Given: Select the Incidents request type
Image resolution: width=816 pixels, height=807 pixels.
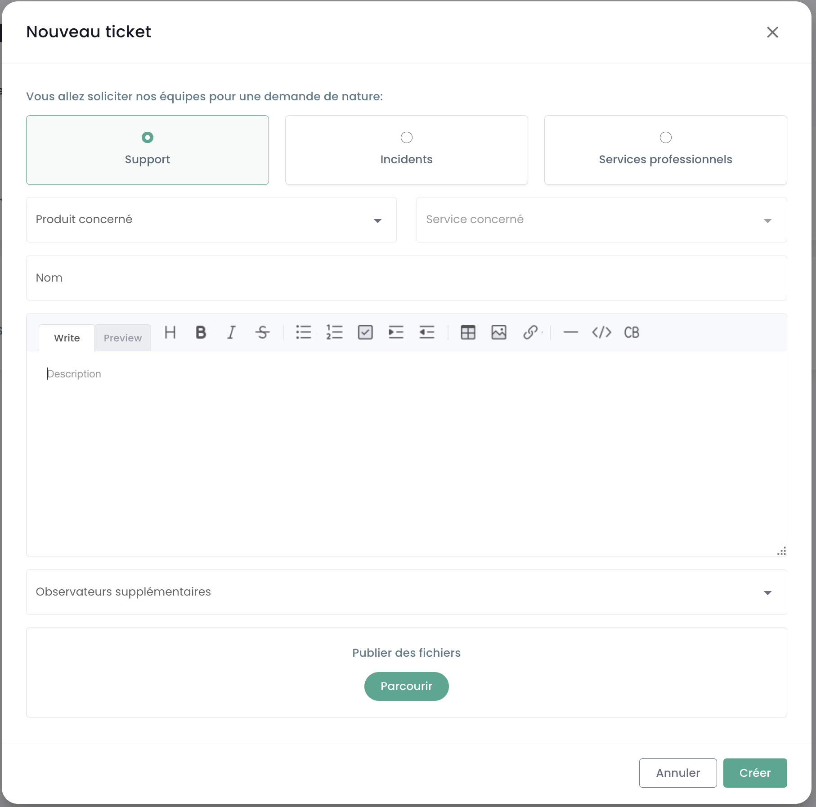Looking at the screenshot, I should click(x=406, y=150).
